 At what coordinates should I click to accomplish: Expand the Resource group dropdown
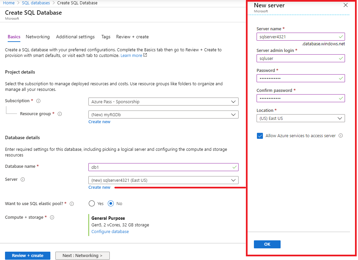(x=163, y=115)
